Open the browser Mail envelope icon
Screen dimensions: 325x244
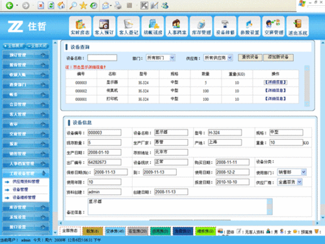click(105, 5)
